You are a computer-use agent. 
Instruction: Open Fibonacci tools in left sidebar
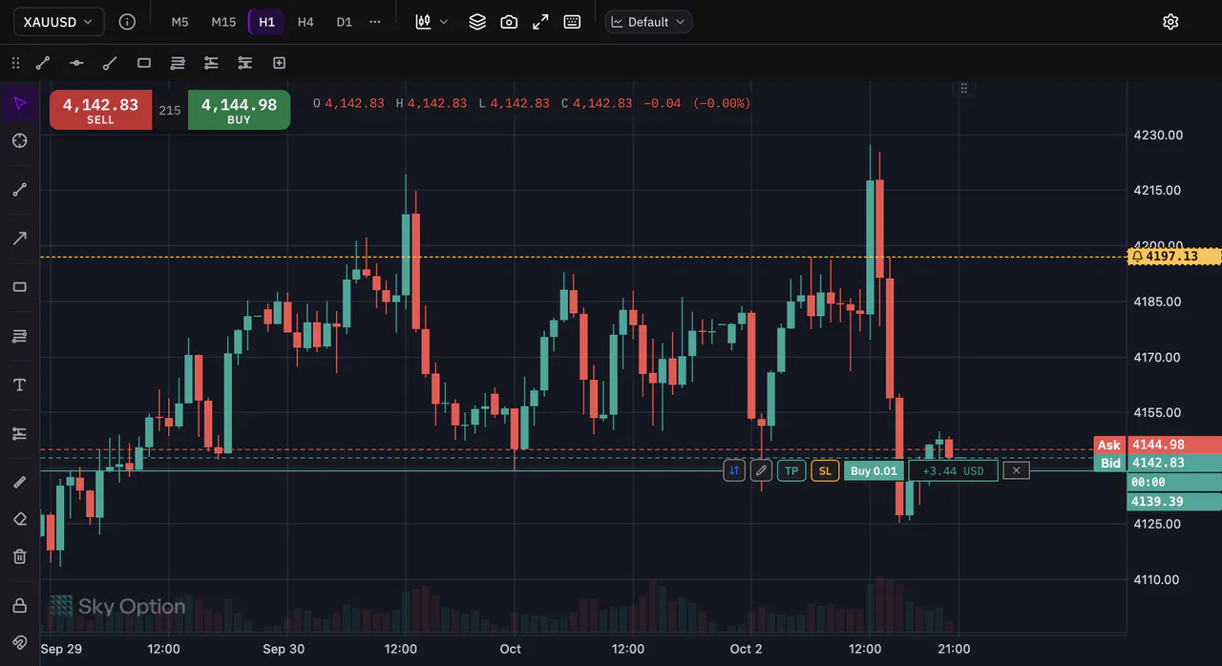(x=19, y=336)
